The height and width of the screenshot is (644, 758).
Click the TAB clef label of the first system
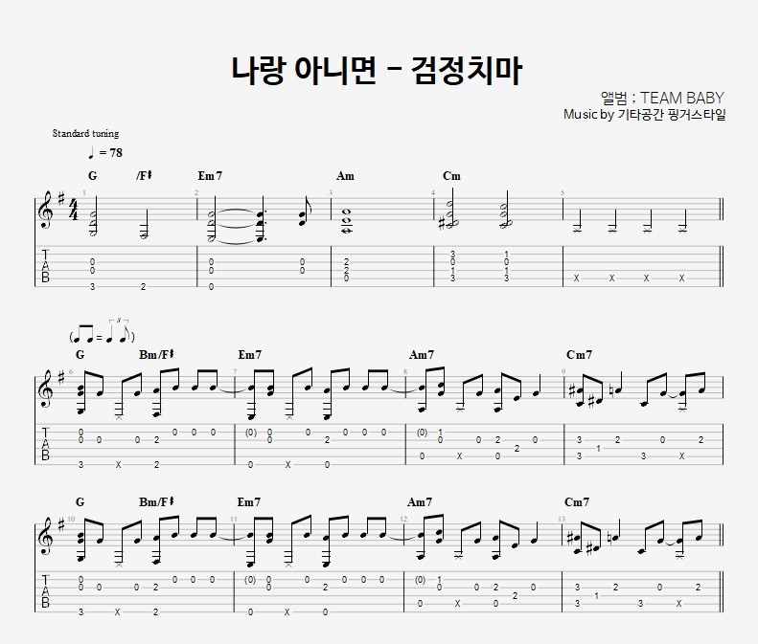tap(45, 266)
